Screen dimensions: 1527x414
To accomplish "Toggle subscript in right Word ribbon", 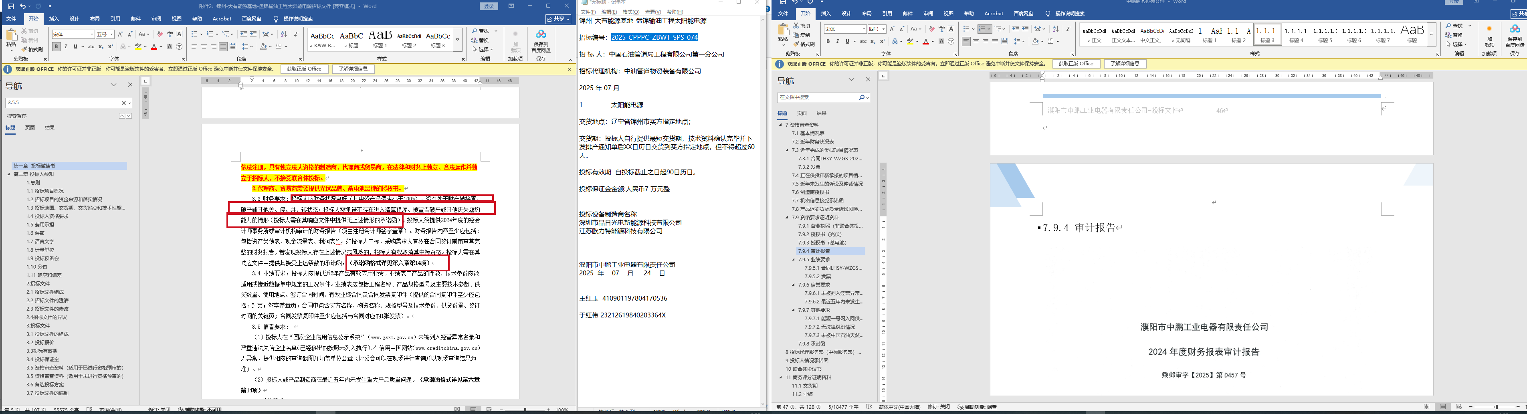I will pos(873,42).
